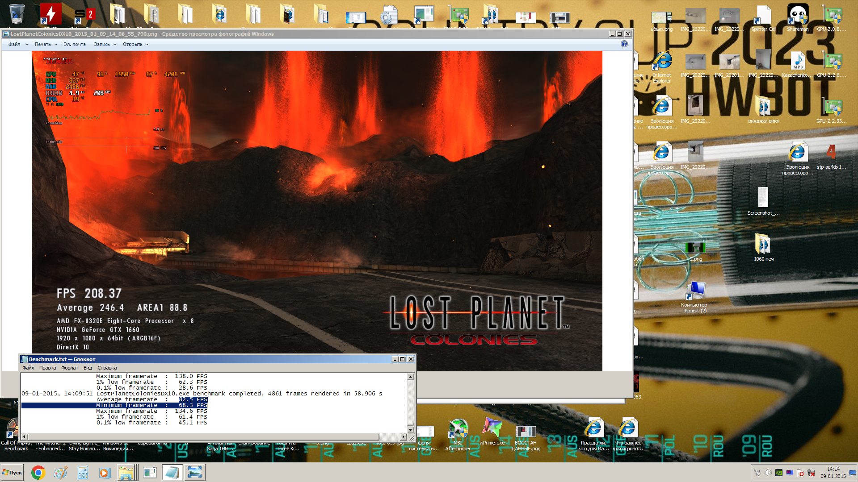Click the photo viewer help icon

click(624, 44)
